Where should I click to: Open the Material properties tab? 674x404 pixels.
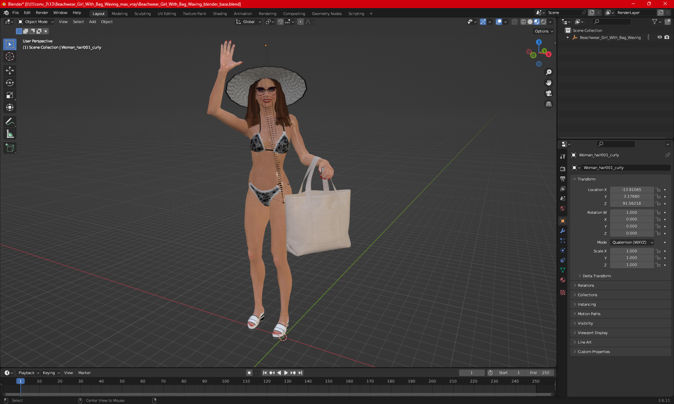tap(563, 280)
